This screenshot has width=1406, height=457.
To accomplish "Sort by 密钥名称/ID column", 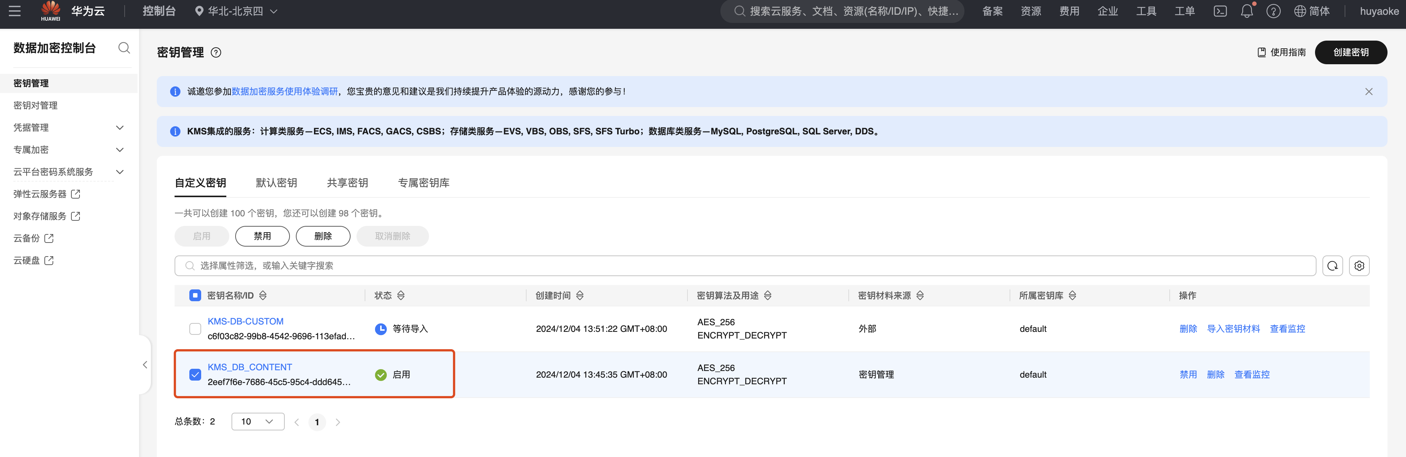I will click(x=263, y=295).
